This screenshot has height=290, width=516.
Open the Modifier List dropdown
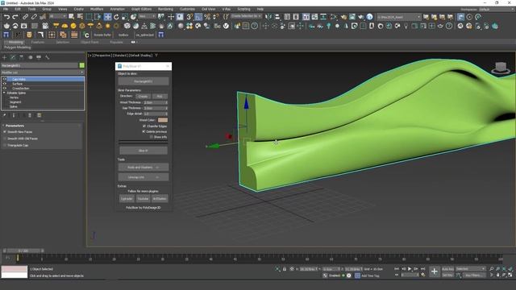[43, 72]
